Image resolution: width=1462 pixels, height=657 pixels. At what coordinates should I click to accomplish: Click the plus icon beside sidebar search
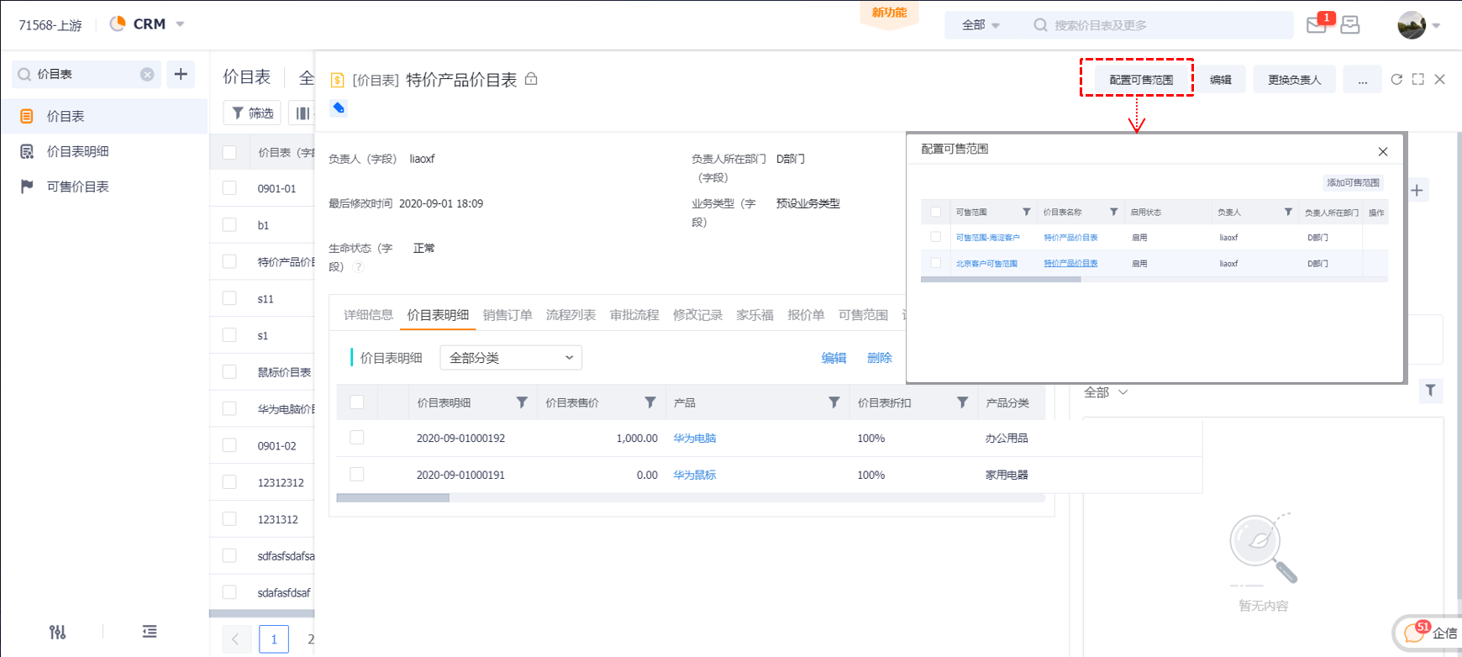tap(181, 74)
